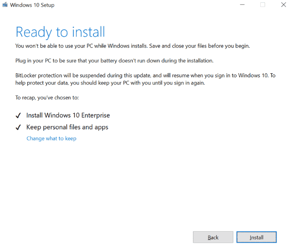This screenshot has height=250, width=293.
Task: Close the Windows 10 Setup window
Action: [x=284, y=5]
